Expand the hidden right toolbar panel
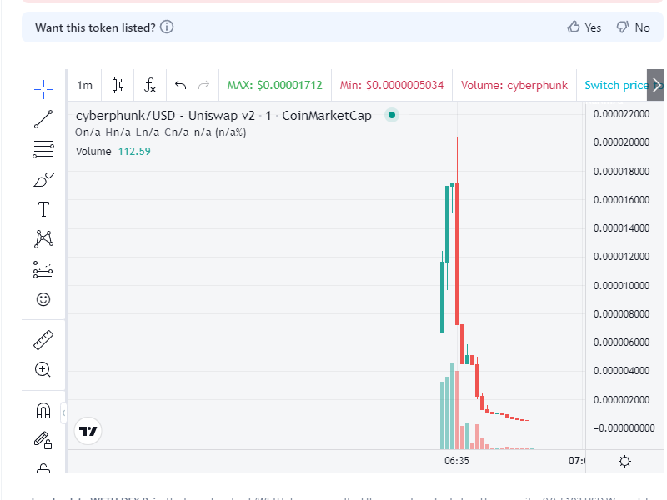667x500 pixels. 658,84
